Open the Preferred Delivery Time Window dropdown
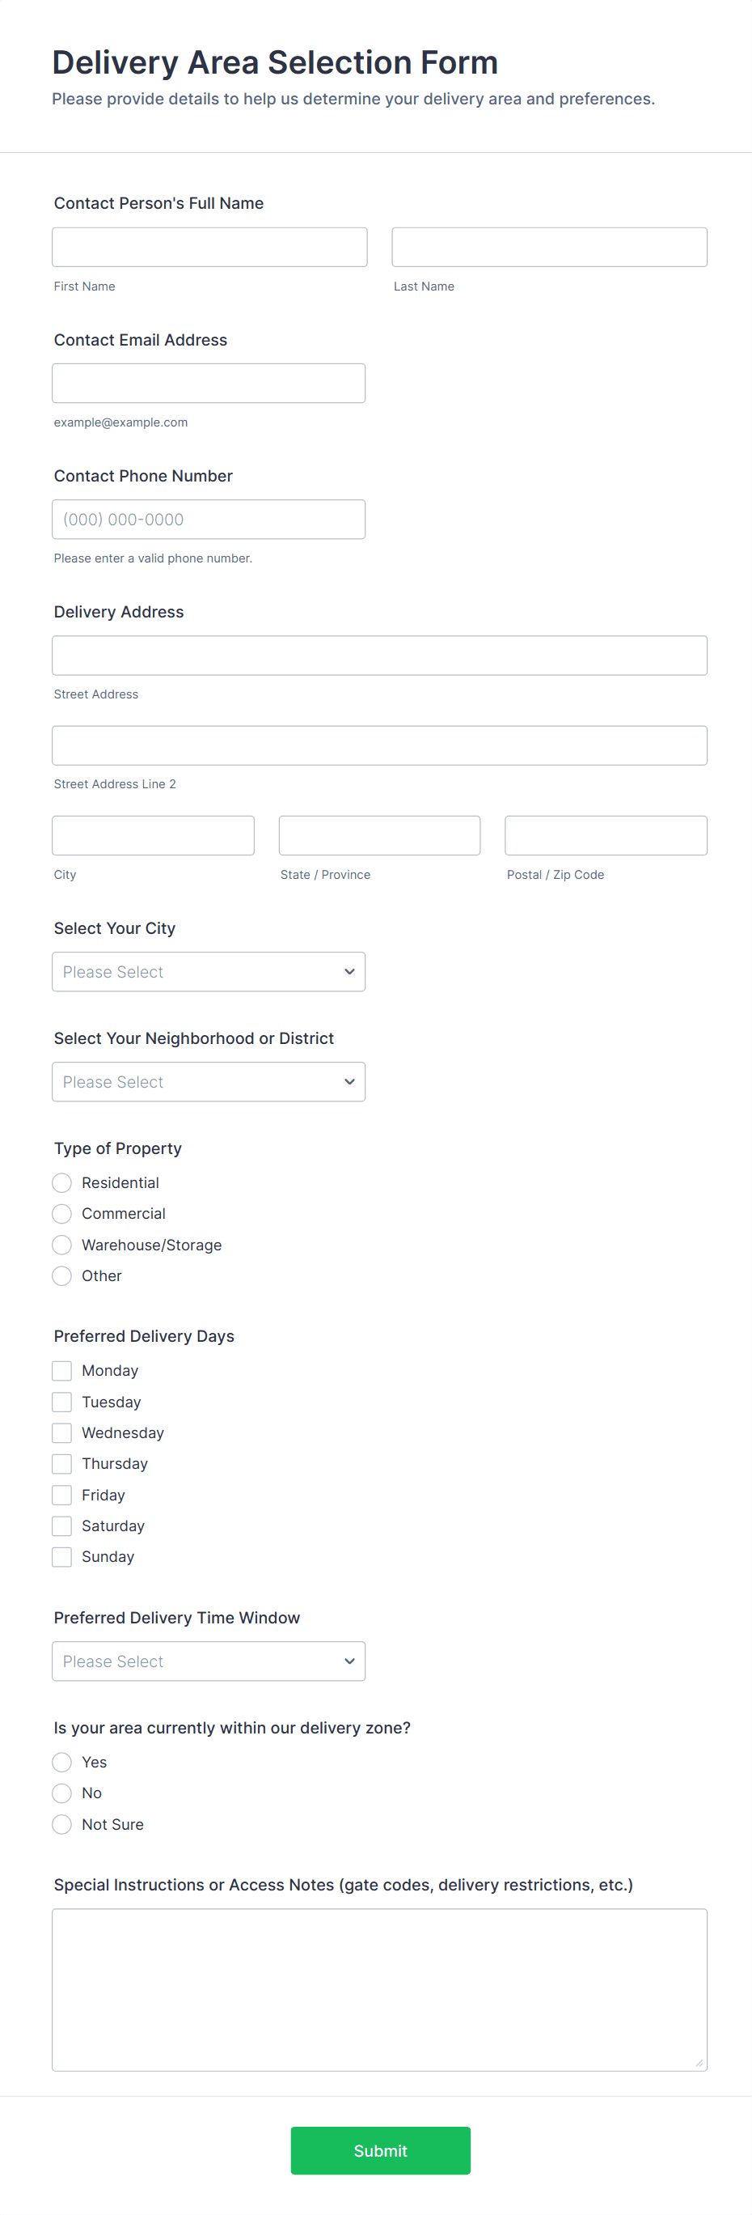Screen dimensions: 752x2215 (x=208, y=1661)
